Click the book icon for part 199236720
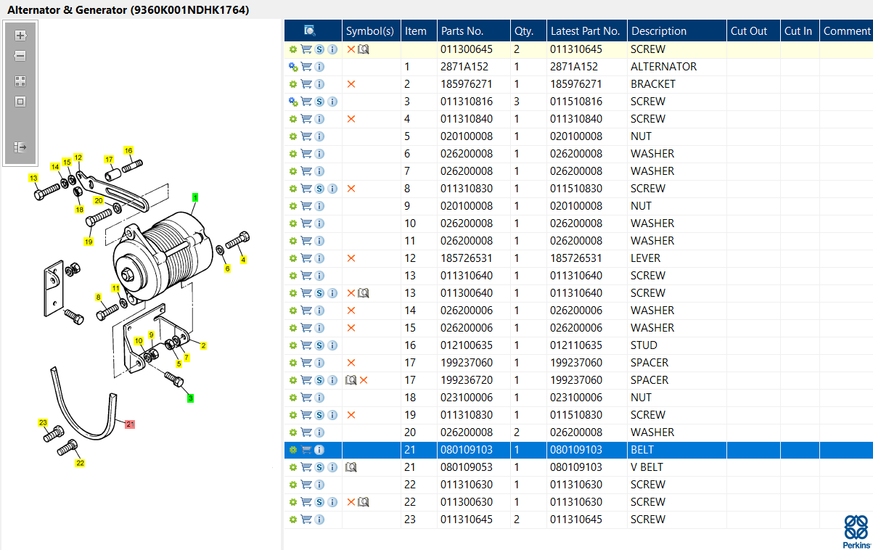This screenshot has height=550, width=873. pos(351,380)
